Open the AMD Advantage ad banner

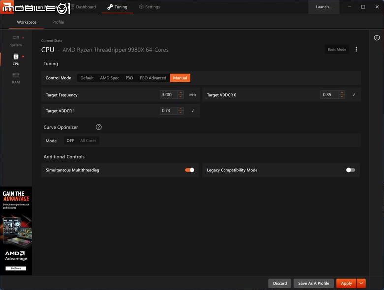16,231
